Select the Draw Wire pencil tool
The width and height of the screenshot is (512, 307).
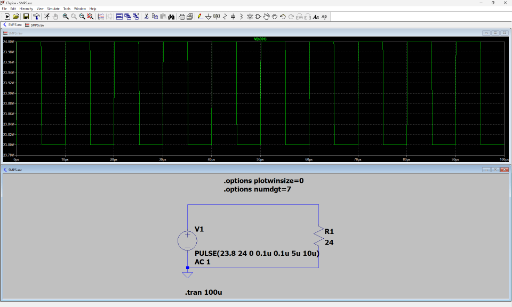200,17
